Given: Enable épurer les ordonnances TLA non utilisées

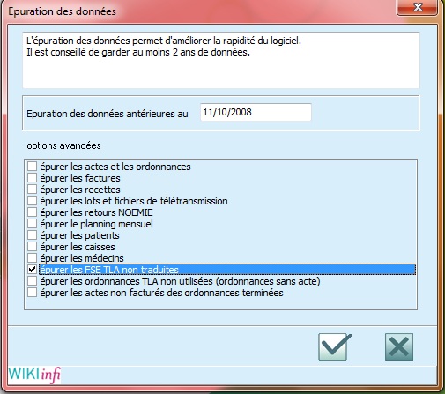Looking at the screenshot, I should click(32, 281).
